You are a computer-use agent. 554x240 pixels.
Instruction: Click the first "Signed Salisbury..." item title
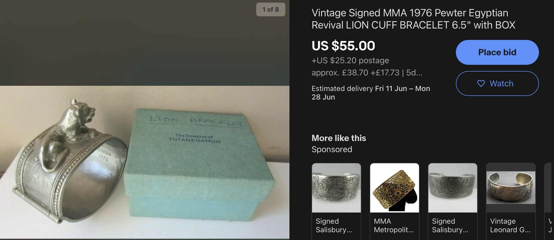(x=334, y=225)
